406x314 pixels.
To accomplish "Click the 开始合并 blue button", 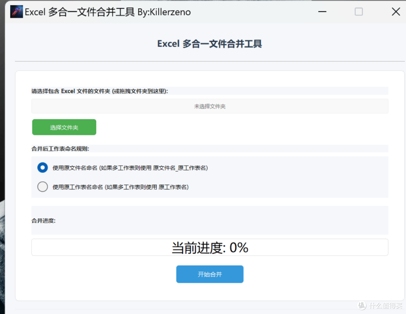I will pyautogui.click(x=210, y=274).
